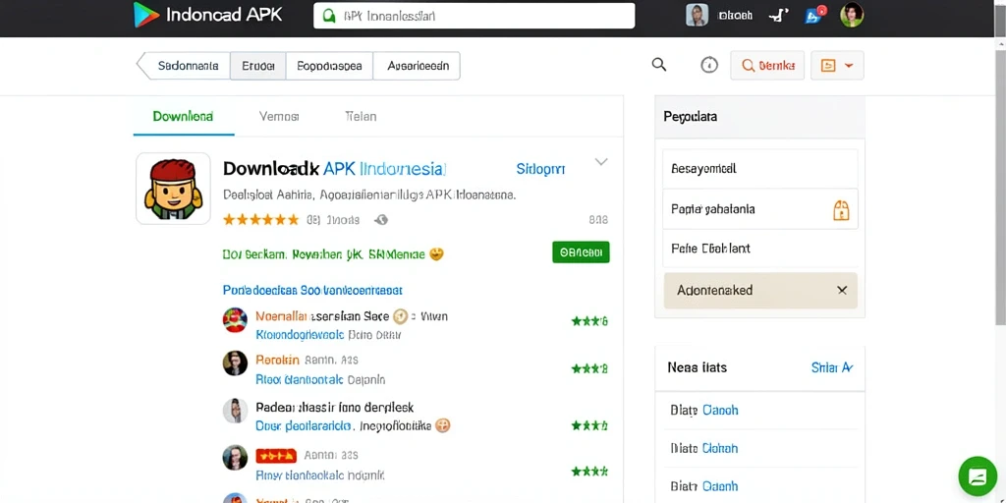Viewport: 1006px width, 503px height.
Task: Click the Play Store triangle logo
Action: coord(145,15)
